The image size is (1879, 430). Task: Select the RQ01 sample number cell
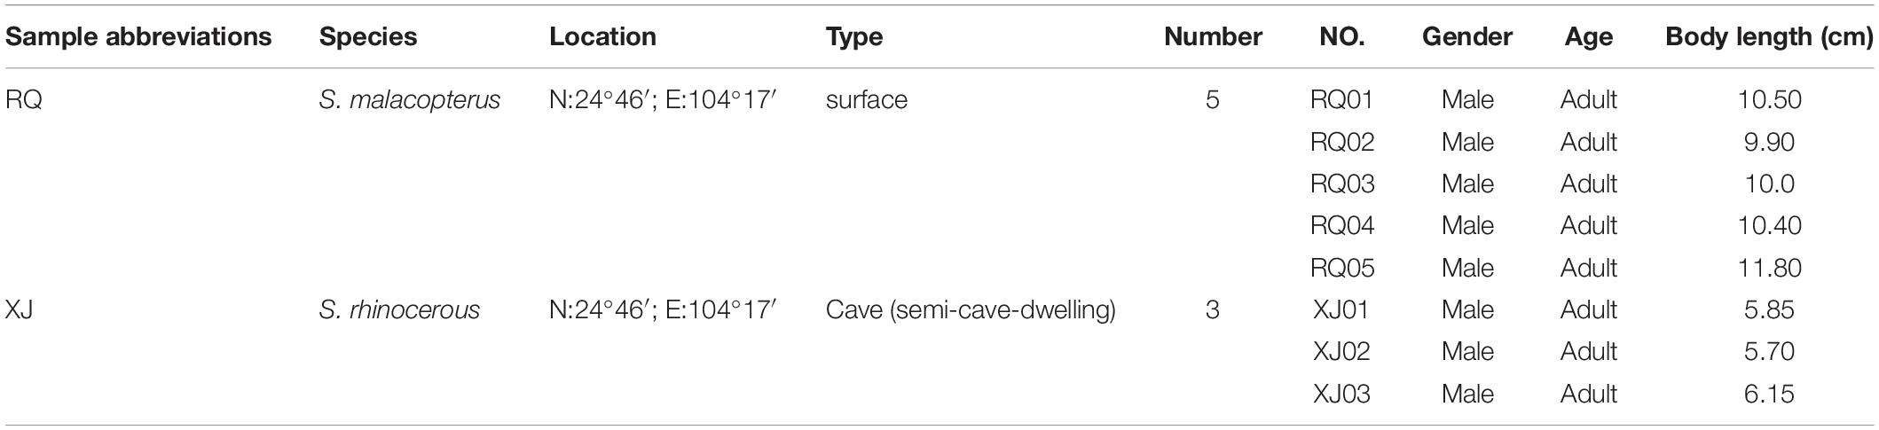(x=1341, y=100)
